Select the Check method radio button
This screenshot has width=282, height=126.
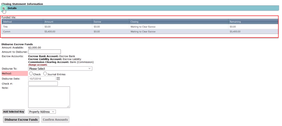point(31,74)
